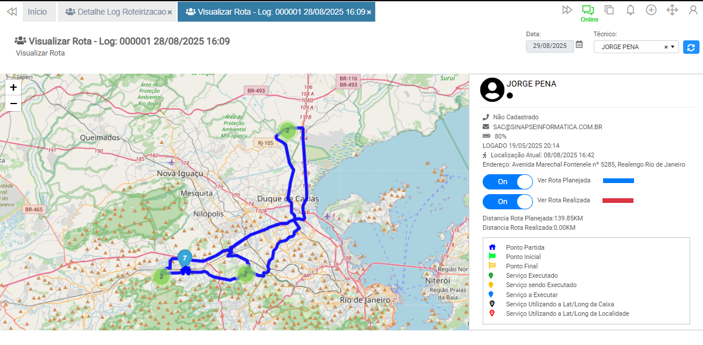
Task: Switch to the Início tab
Action: (x=37, y=12)
